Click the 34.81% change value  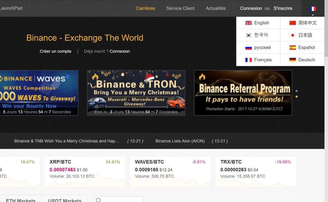113,162
